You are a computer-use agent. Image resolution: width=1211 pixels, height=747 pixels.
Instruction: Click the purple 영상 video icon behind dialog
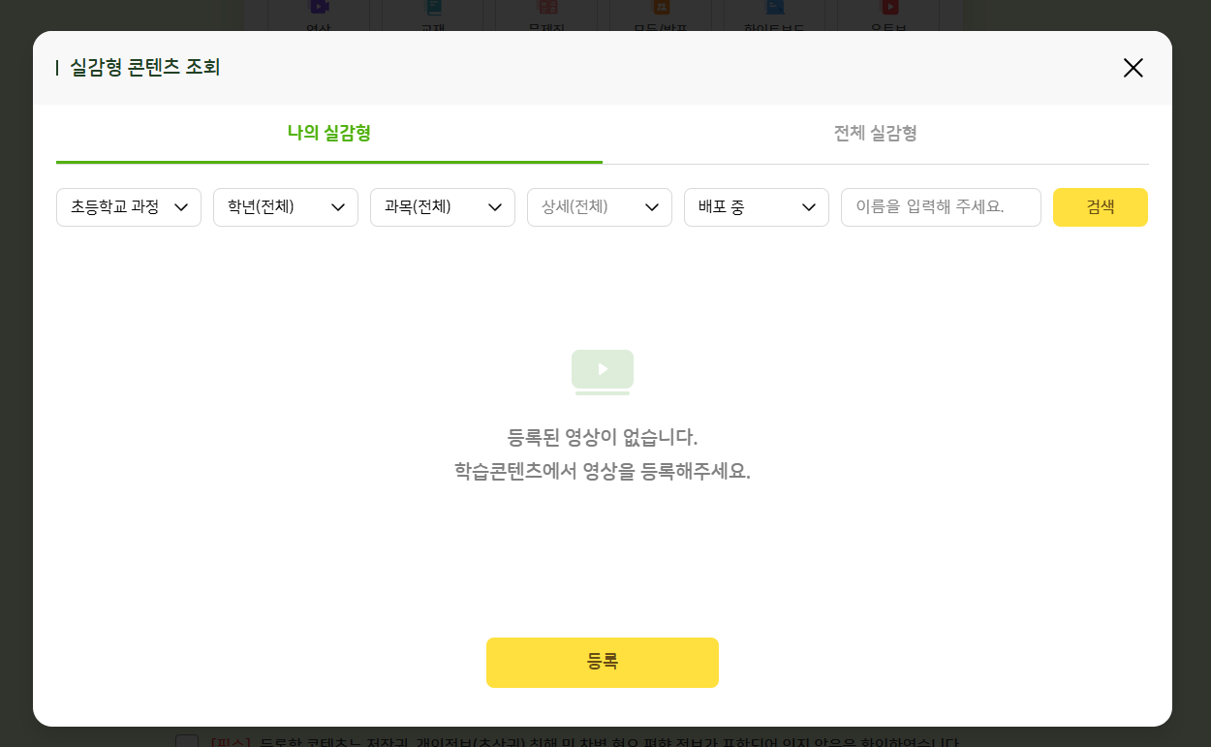319,8
